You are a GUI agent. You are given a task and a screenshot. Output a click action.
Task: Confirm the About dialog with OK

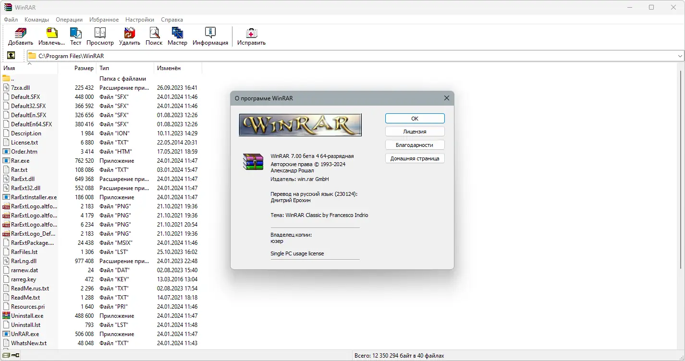415,119
